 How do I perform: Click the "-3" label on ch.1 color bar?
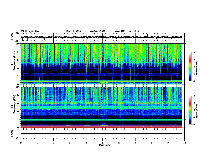click(x=194, y=53)
